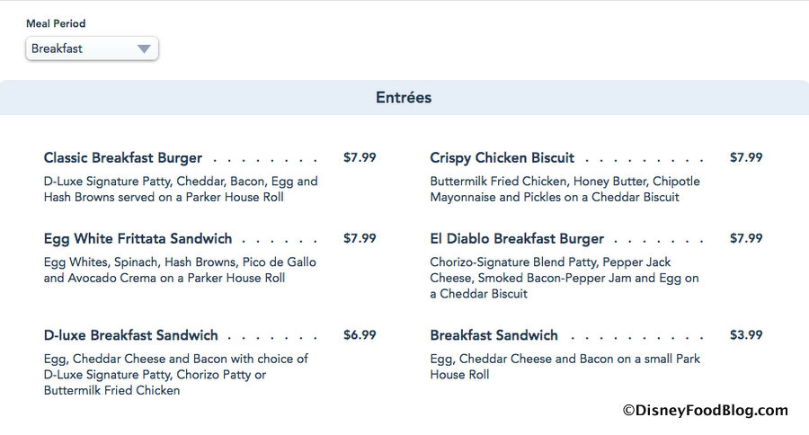Click the dropdown arrow next to Breakfast
Image resolution: width=809 pixels, height=435 pixels.
pyautogui.click(x=144, y=49)
